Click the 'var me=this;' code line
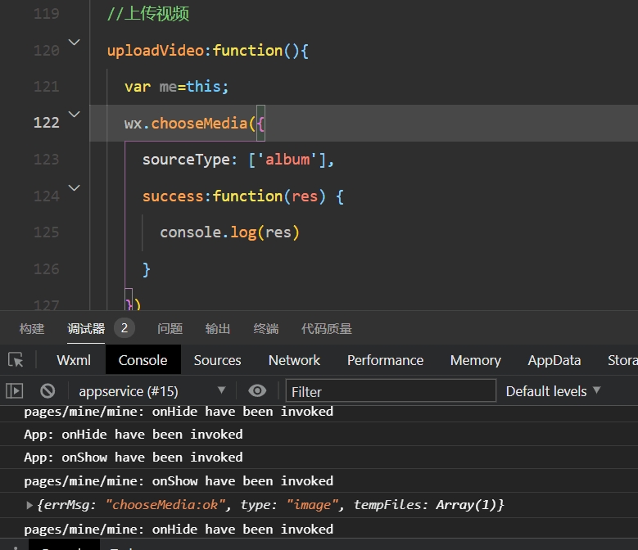 177,87
